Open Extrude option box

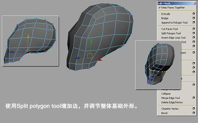click(x=193, y=14)
